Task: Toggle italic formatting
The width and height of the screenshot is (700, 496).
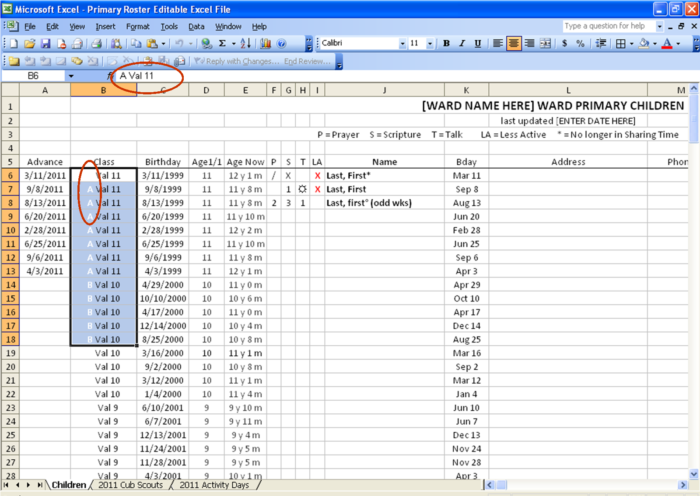Action: (462, 43)
